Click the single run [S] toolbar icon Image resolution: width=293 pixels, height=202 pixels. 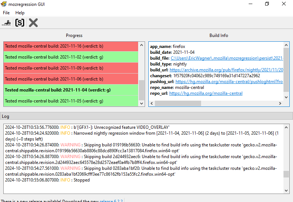pyautogui.click(x=20, y=23)
